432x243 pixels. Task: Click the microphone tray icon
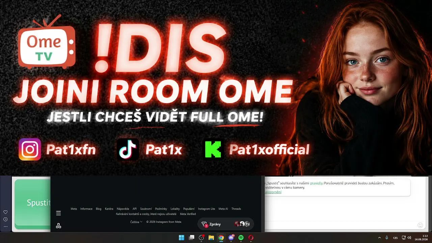tap(387, 238)
